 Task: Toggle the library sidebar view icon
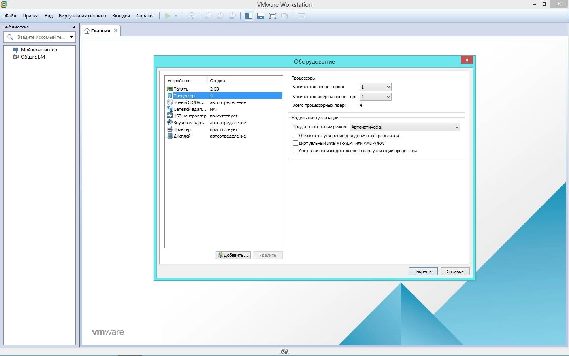(x=249, y=16)
